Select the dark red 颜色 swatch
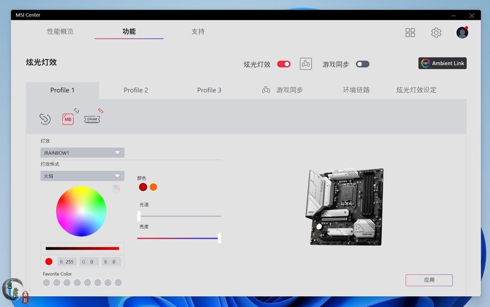 pyautogui.click(x=143, y=187)
